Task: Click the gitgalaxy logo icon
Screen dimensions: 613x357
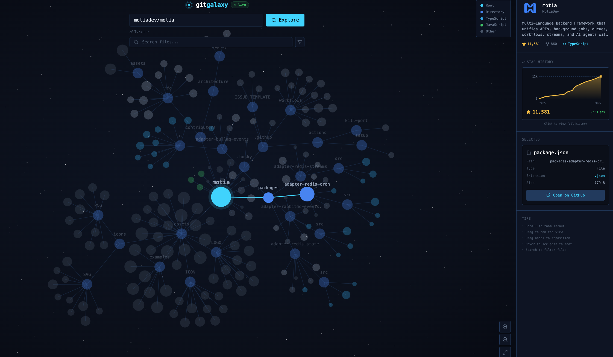Action: 189,5
